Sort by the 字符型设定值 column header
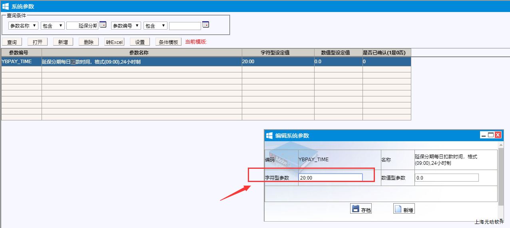The width and height of the screenshot is (510, 228). pyautogui.click(x=278, y=52)
